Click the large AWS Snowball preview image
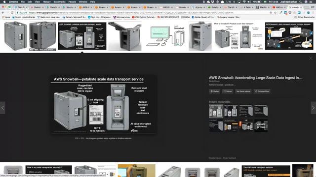 103,104
